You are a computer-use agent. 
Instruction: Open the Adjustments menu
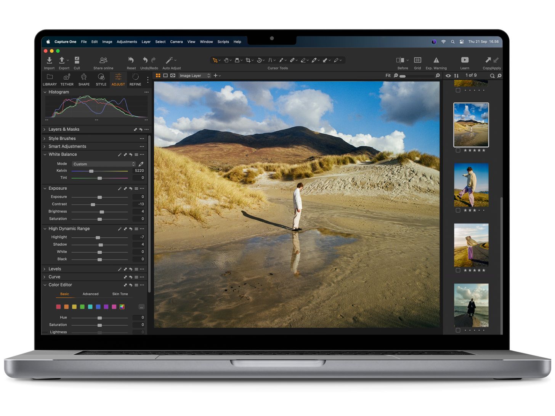coord(127,42)
